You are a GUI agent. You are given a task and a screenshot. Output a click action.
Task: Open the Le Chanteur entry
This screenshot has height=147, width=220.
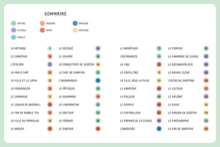[x=19, y=57]
